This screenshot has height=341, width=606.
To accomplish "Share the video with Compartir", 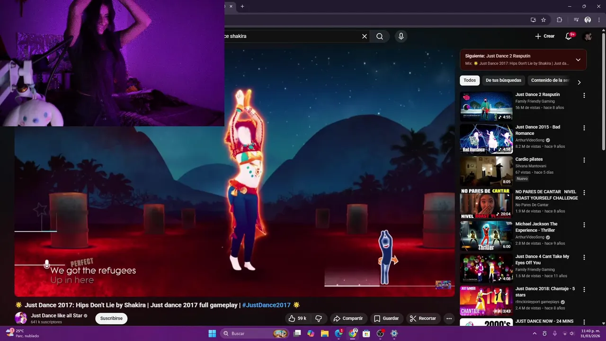I will (348, 318).
